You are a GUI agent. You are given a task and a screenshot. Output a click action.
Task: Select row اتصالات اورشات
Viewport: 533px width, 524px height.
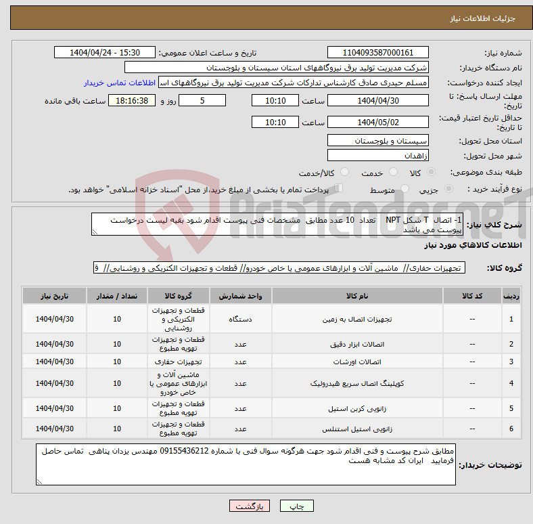point(272,362)
